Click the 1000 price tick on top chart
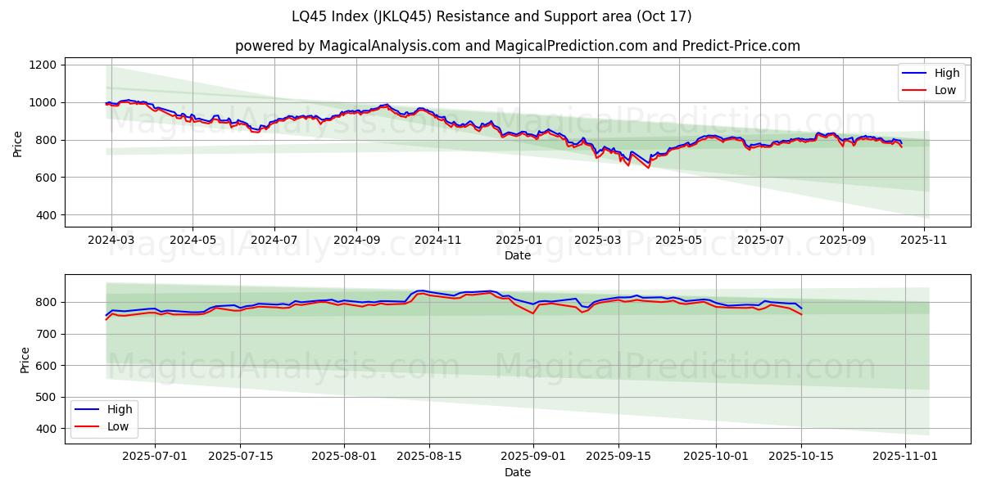983x491 pixels. [x=41, y=102]
